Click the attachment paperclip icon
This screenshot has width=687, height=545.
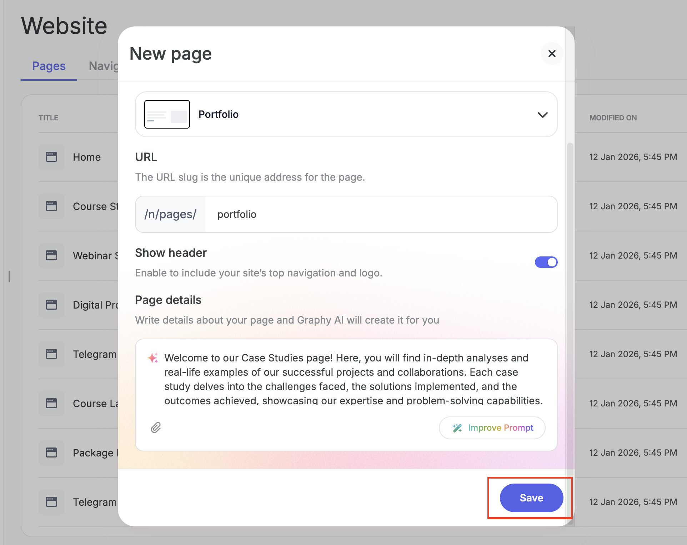pyautogui.click(x=156, y=427)
